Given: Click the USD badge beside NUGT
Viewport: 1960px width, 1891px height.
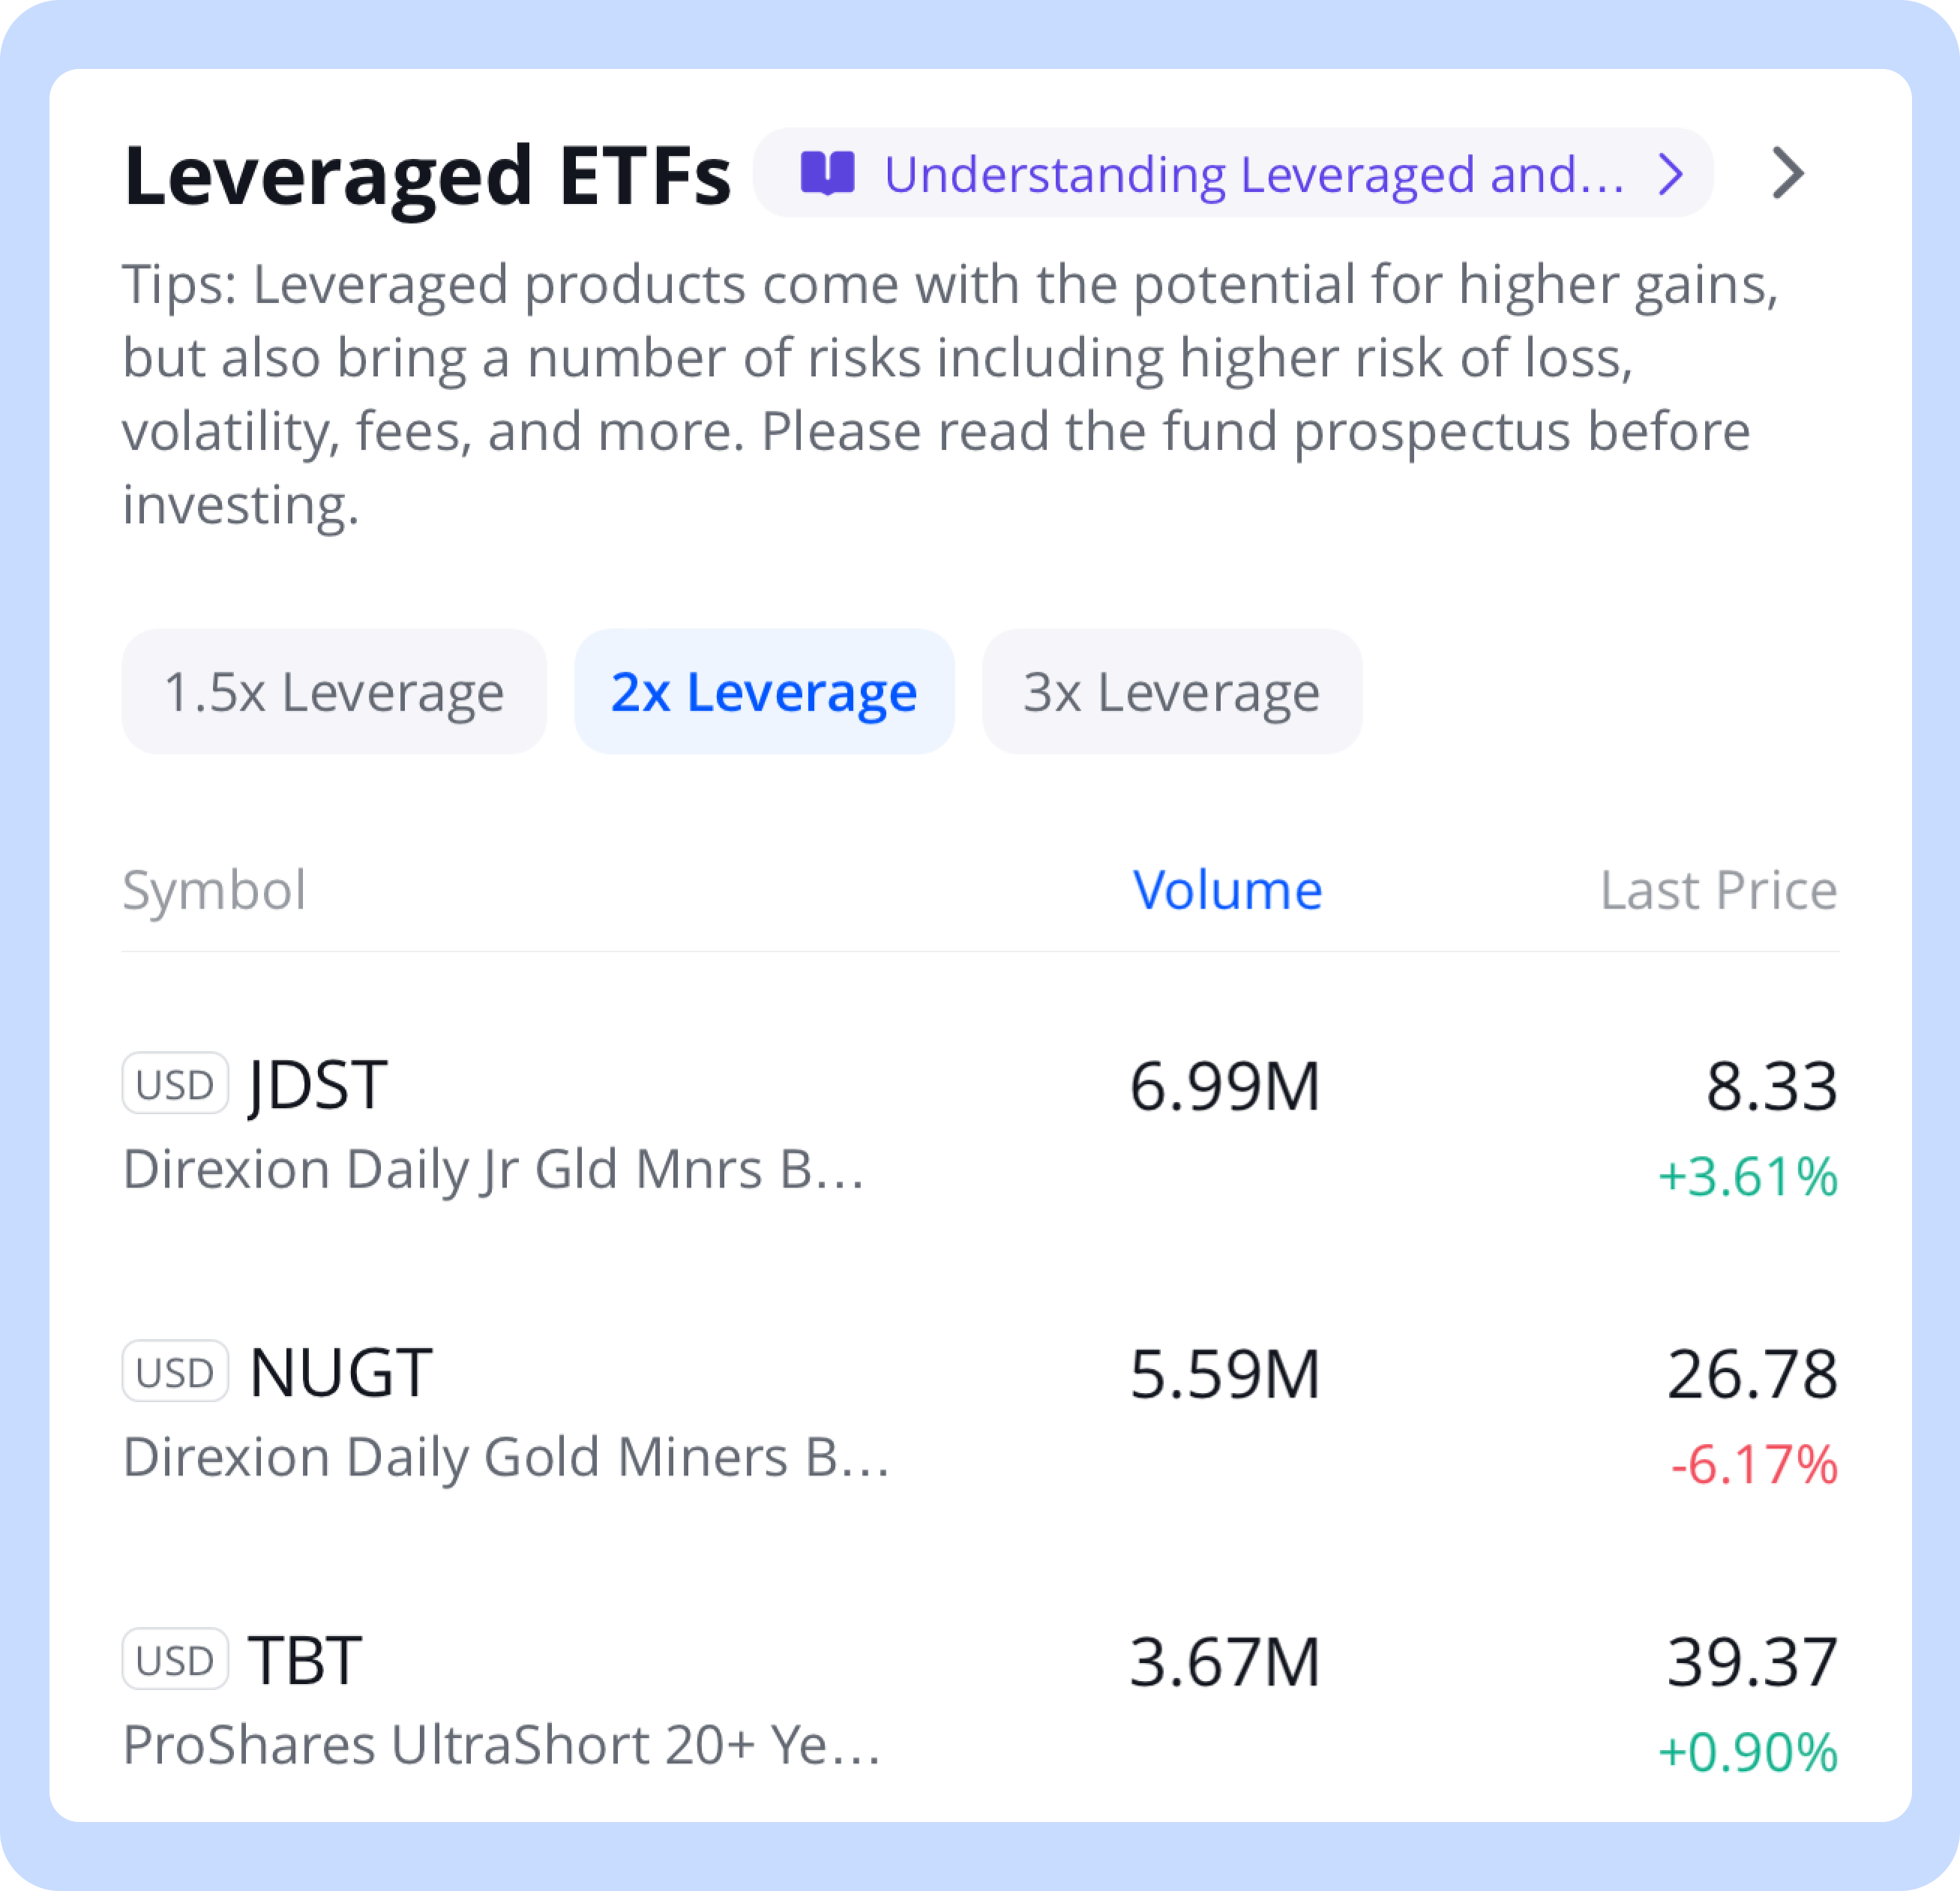Looking at the screenshot, I should pos(175,1371).
